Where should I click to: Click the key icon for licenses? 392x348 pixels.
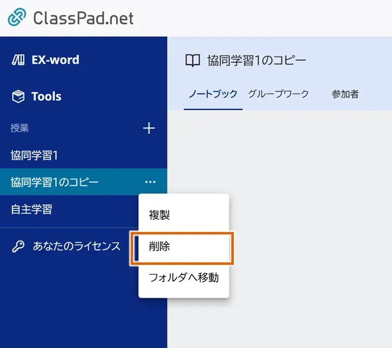(18, 246)
